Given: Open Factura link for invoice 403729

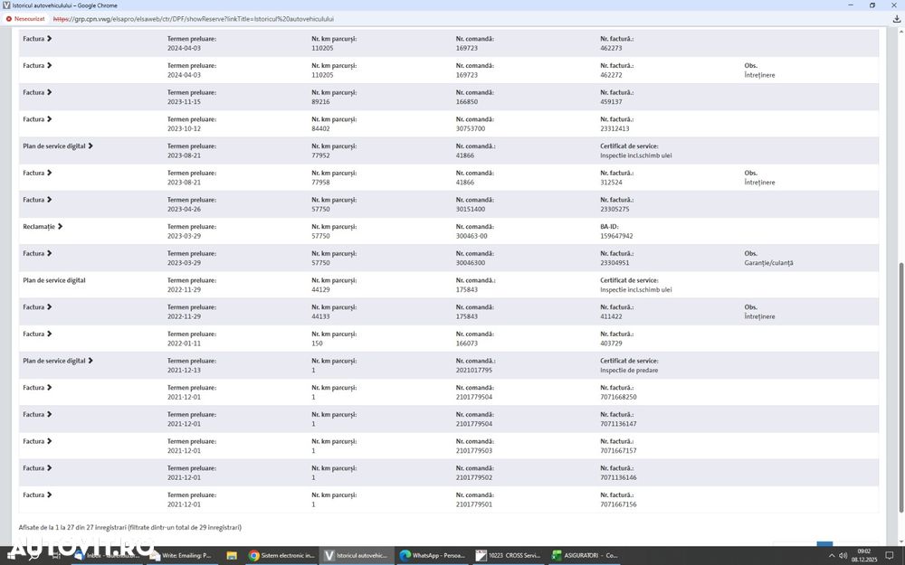Looking at the screenshot, I should [37, 334].
